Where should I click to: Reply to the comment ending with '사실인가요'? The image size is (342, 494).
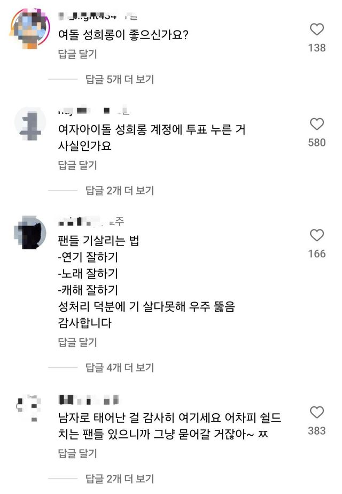tap(77, 165)
